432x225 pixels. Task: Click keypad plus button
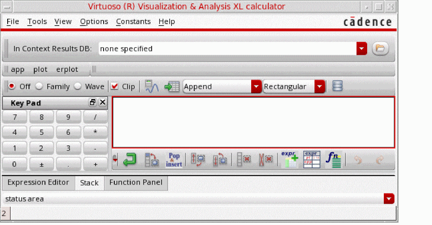tap(95, 164)
